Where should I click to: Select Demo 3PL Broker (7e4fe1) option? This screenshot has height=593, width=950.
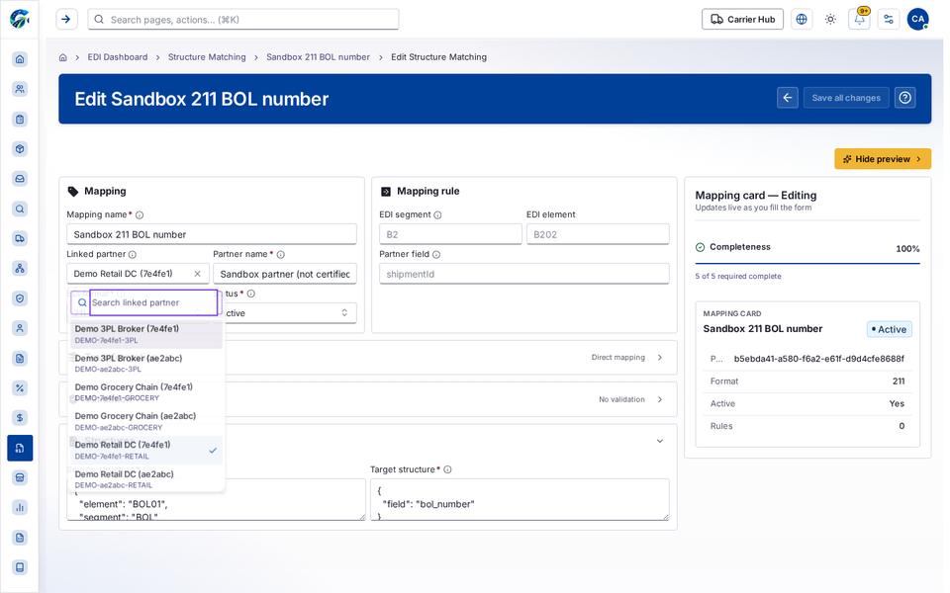(x=146, y=334)
